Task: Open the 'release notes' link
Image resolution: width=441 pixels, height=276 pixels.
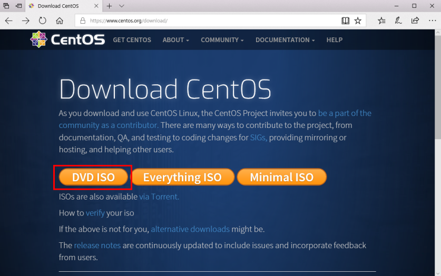Action: 97,245
